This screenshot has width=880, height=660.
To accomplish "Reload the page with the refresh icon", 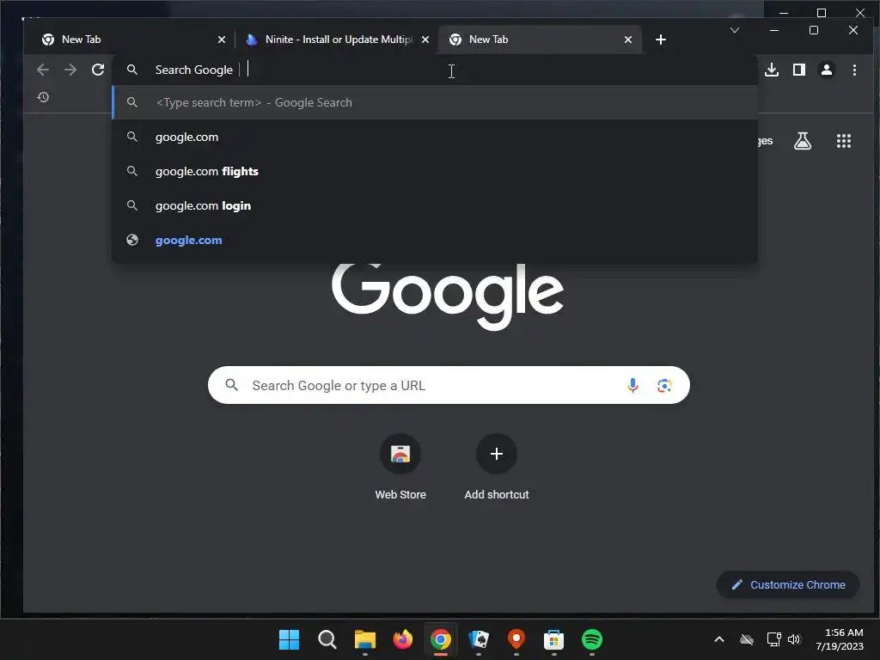I will click(98, 70).
